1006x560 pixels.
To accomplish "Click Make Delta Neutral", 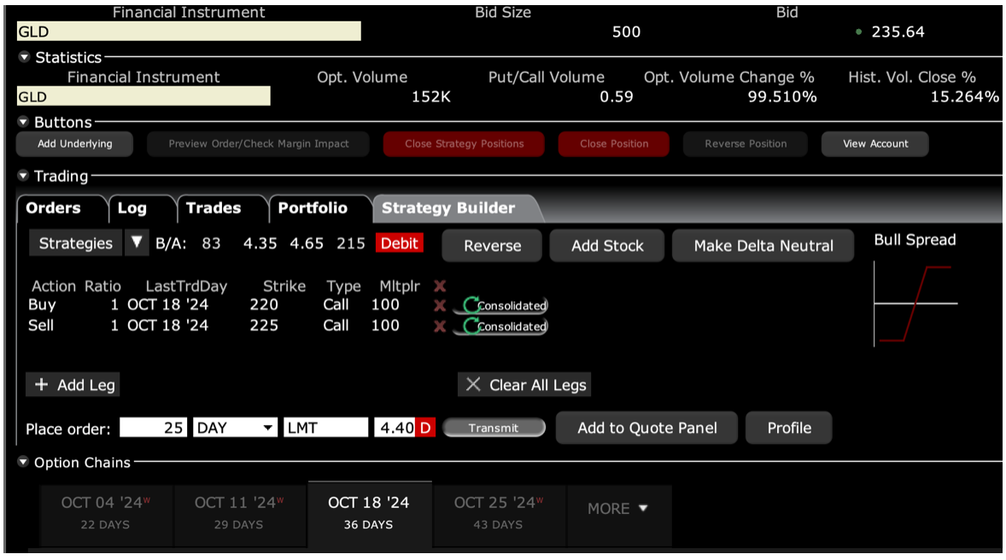I will (763, 246).
